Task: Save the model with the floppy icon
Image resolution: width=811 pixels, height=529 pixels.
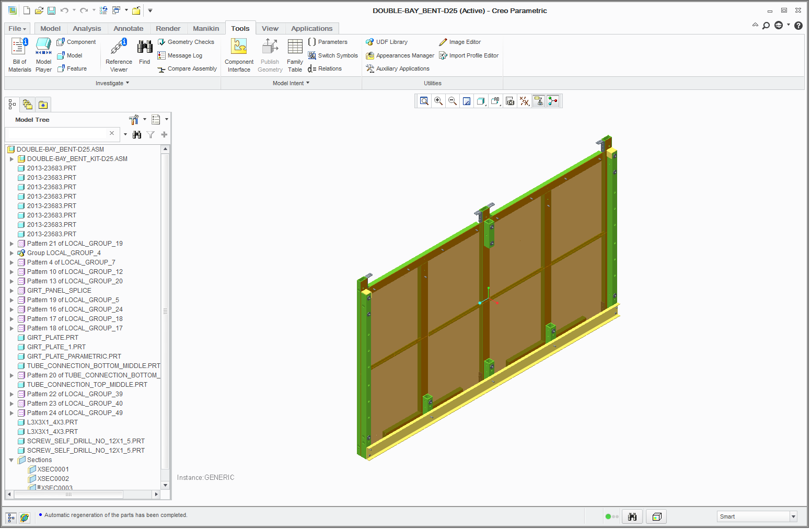Action: click(51, 10)
